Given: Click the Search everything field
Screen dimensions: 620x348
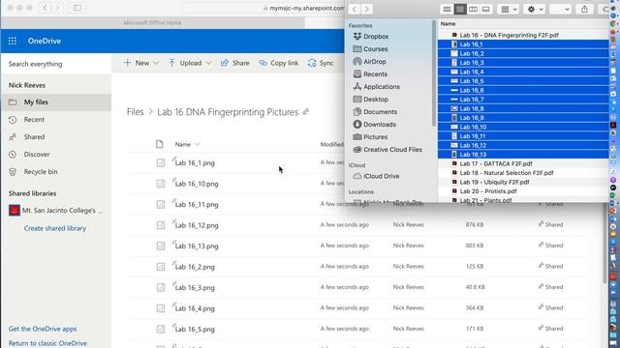Looking at the screenshot, I should tap(56, 64).
